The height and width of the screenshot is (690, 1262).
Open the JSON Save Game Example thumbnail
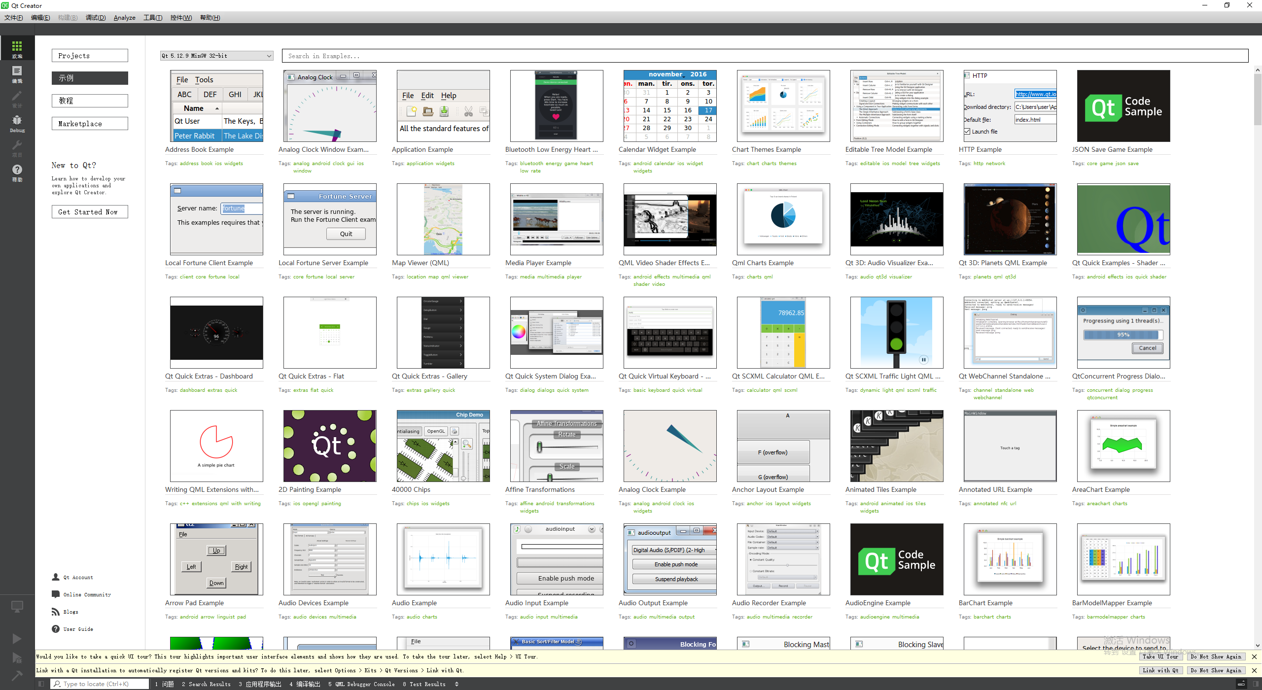[x=1123, y=106]
